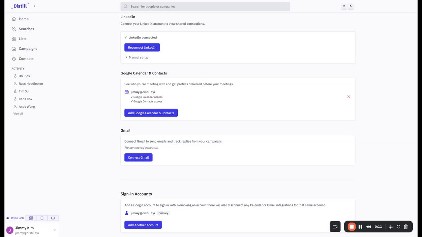Image resolution: width=422 pixels, height=237 pixels.
Task: Rewind the recording
Action: coord(369,226)
